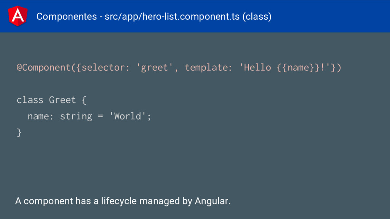Click the name: property declaration

click(x=40, y=116)
